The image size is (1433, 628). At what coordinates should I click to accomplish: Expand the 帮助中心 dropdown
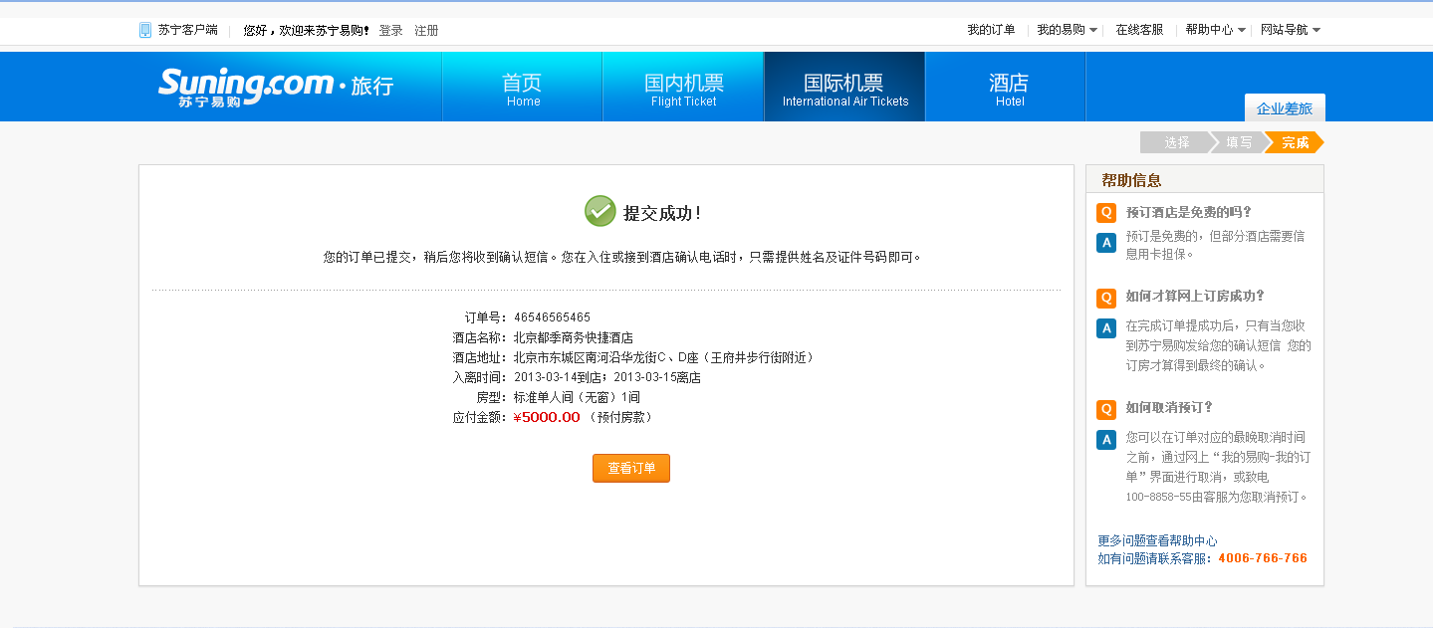(x=1215, y=30)
